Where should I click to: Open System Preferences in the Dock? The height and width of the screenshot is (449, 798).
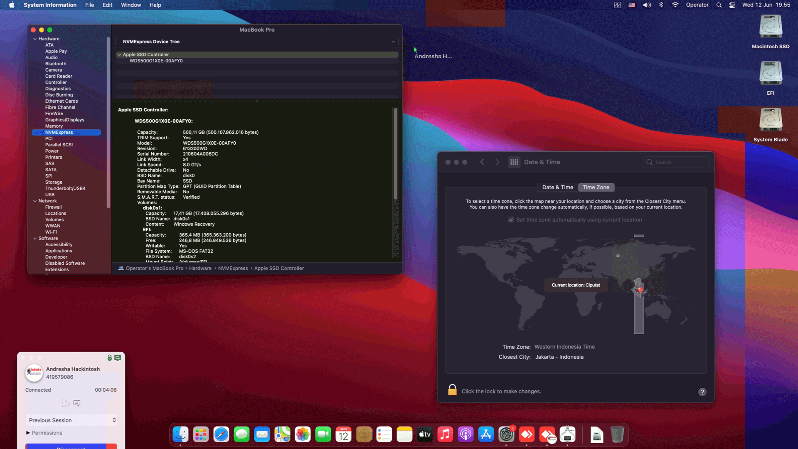coord(506,435)
